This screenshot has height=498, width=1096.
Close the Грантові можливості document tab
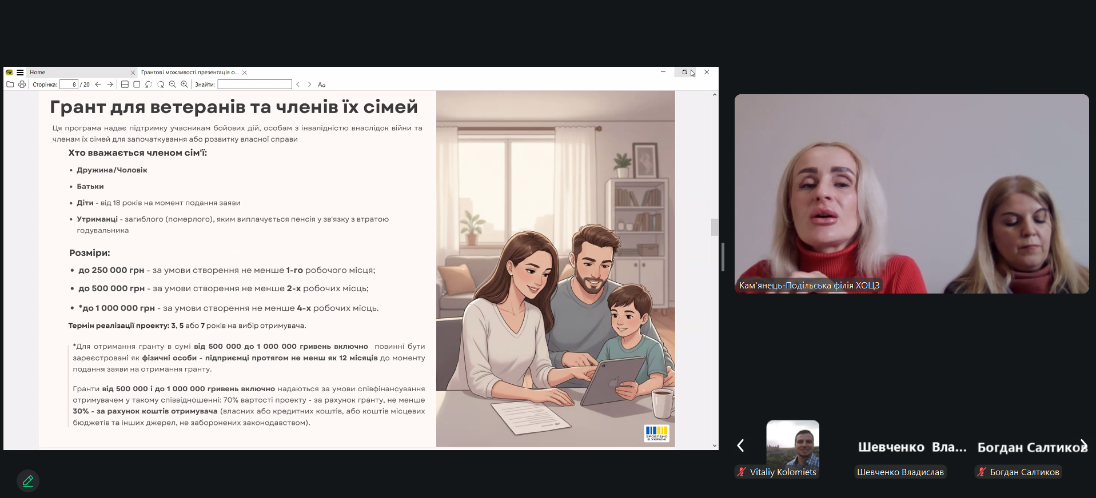pyautogui.click(x=245, y=73)
